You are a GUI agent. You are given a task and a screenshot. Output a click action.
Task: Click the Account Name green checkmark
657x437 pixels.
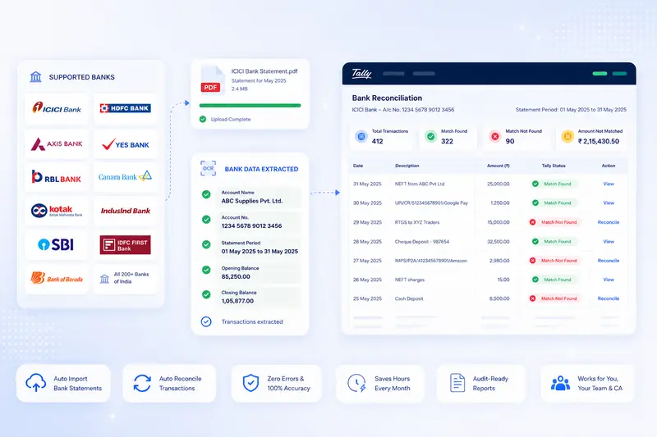(x=206, y=194)
